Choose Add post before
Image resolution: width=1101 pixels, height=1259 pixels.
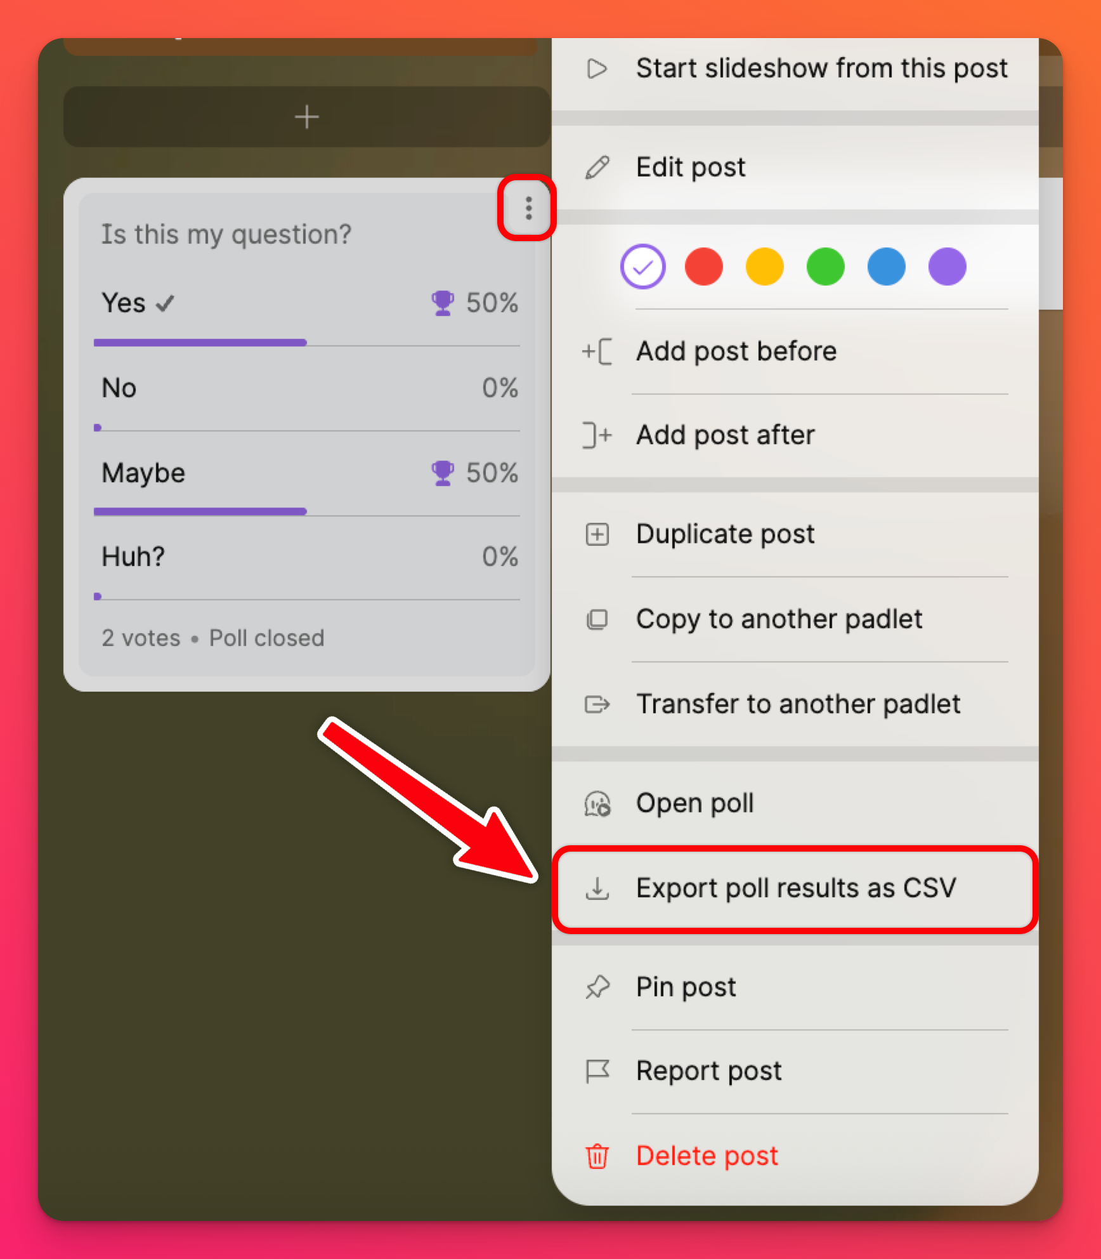click(795, 352)
